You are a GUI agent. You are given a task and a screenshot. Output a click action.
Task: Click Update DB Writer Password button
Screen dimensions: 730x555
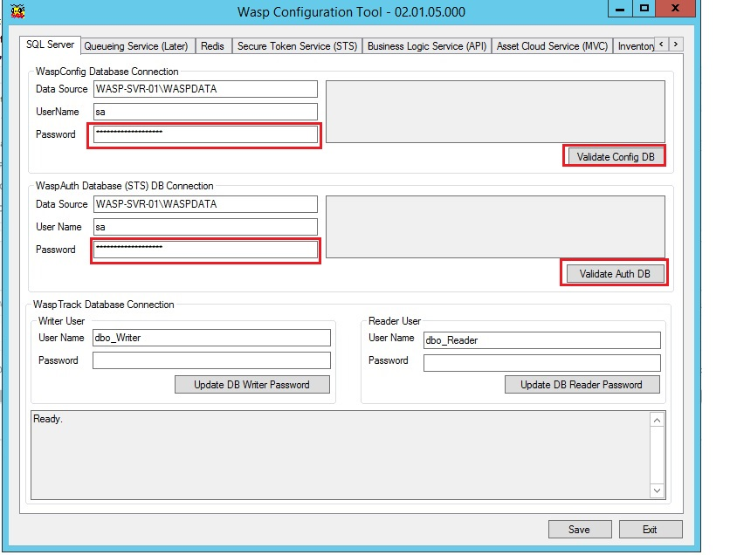252,384
